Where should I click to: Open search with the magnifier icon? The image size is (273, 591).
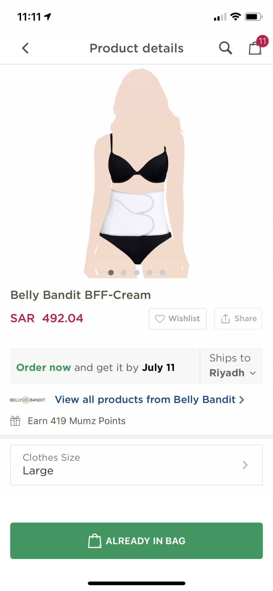225,48
